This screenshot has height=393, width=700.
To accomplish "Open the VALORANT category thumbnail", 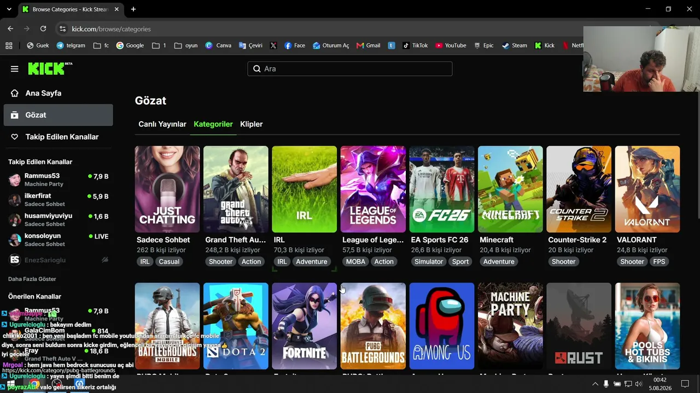I will pos(647,189).
